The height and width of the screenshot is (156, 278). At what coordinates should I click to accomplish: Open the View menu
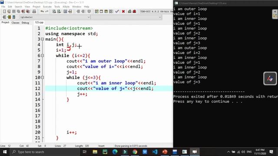tap(27, 6)
